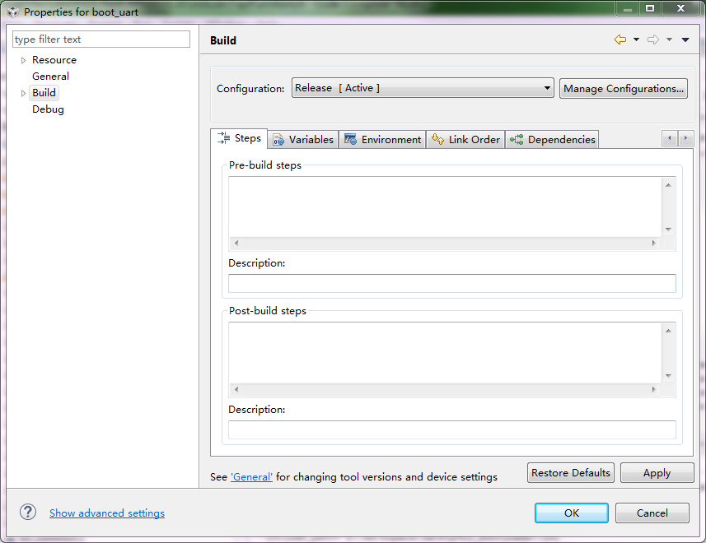
Task: Switch to the Variables tab
Action: coord(303,139)
